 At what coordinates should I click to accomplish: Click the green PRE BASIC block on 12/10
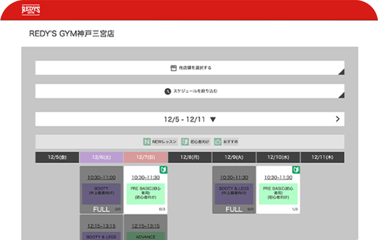click(x=278, y=194)
